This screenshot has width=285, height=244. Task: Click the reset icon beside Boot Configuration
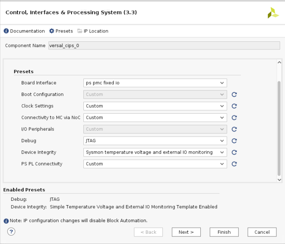234,95
